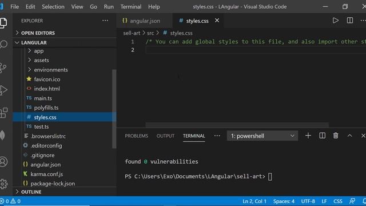Switch to the OUTPUT panel tab
366x206 pixels.
(x=165, y=136)
